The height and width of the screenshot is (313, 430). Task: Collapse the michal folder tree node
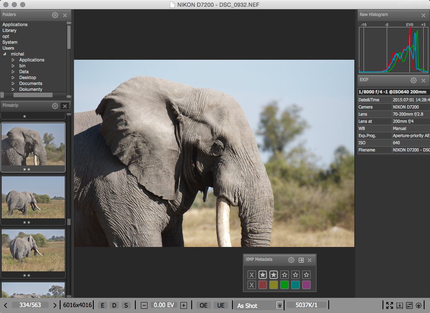[x=5, y=54]
